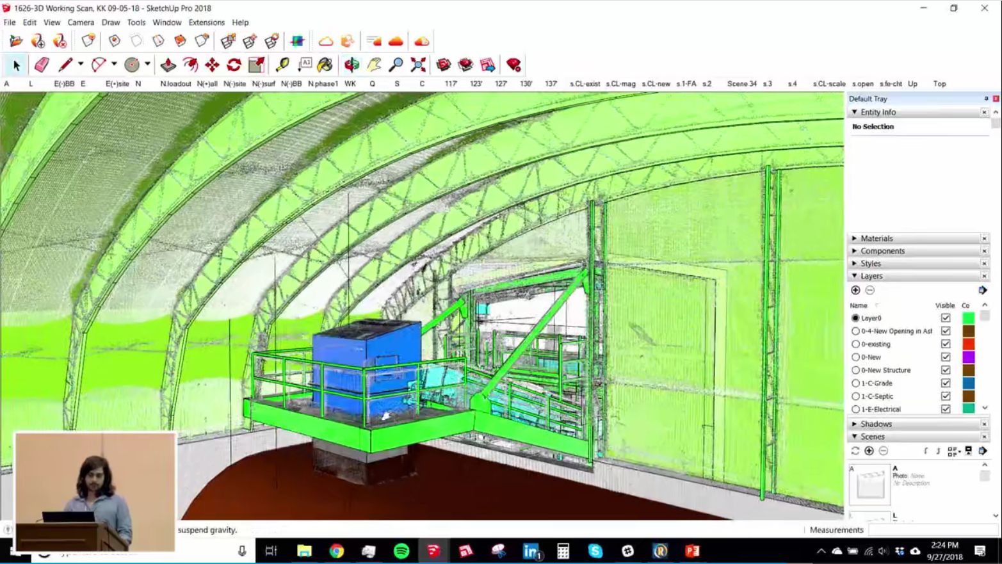Activate the Move tool
The image size is (1002, 564).
[212, 65]
